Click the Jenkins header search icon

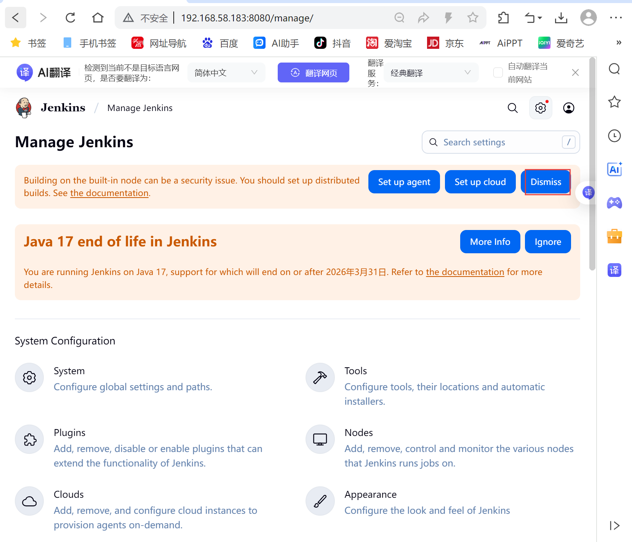513,108
